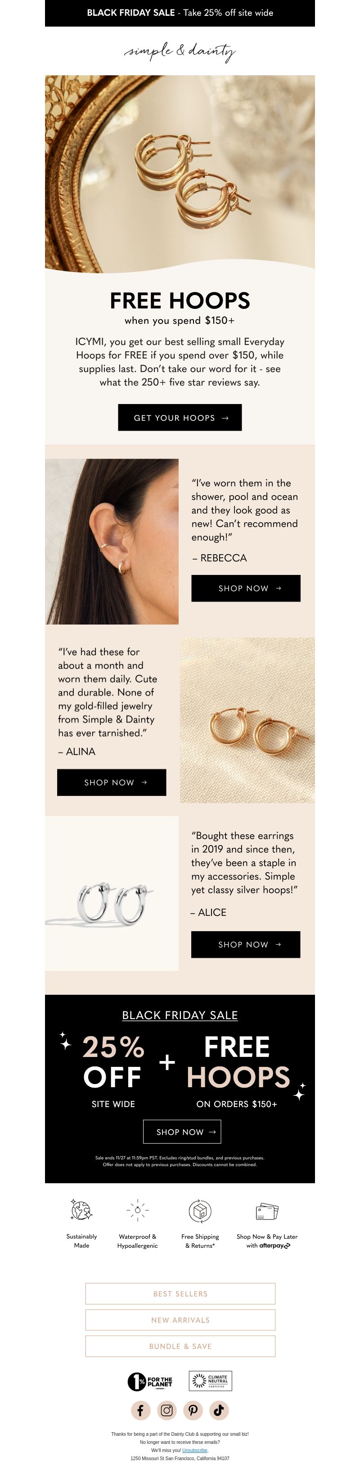Open the New Arrivals menu link

click(x=180, y=1320)
